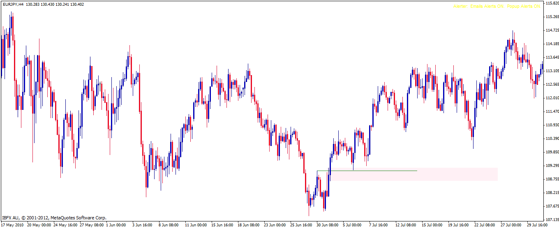
Task: Click the 5 Jul 00:00 time label
Action: tap(352, 225)
